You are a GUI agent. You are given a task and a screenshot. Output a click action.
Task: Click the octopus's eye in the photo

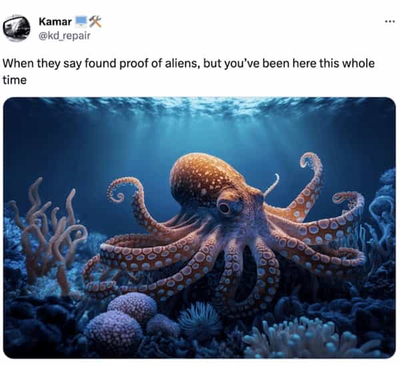coord(225,208)
